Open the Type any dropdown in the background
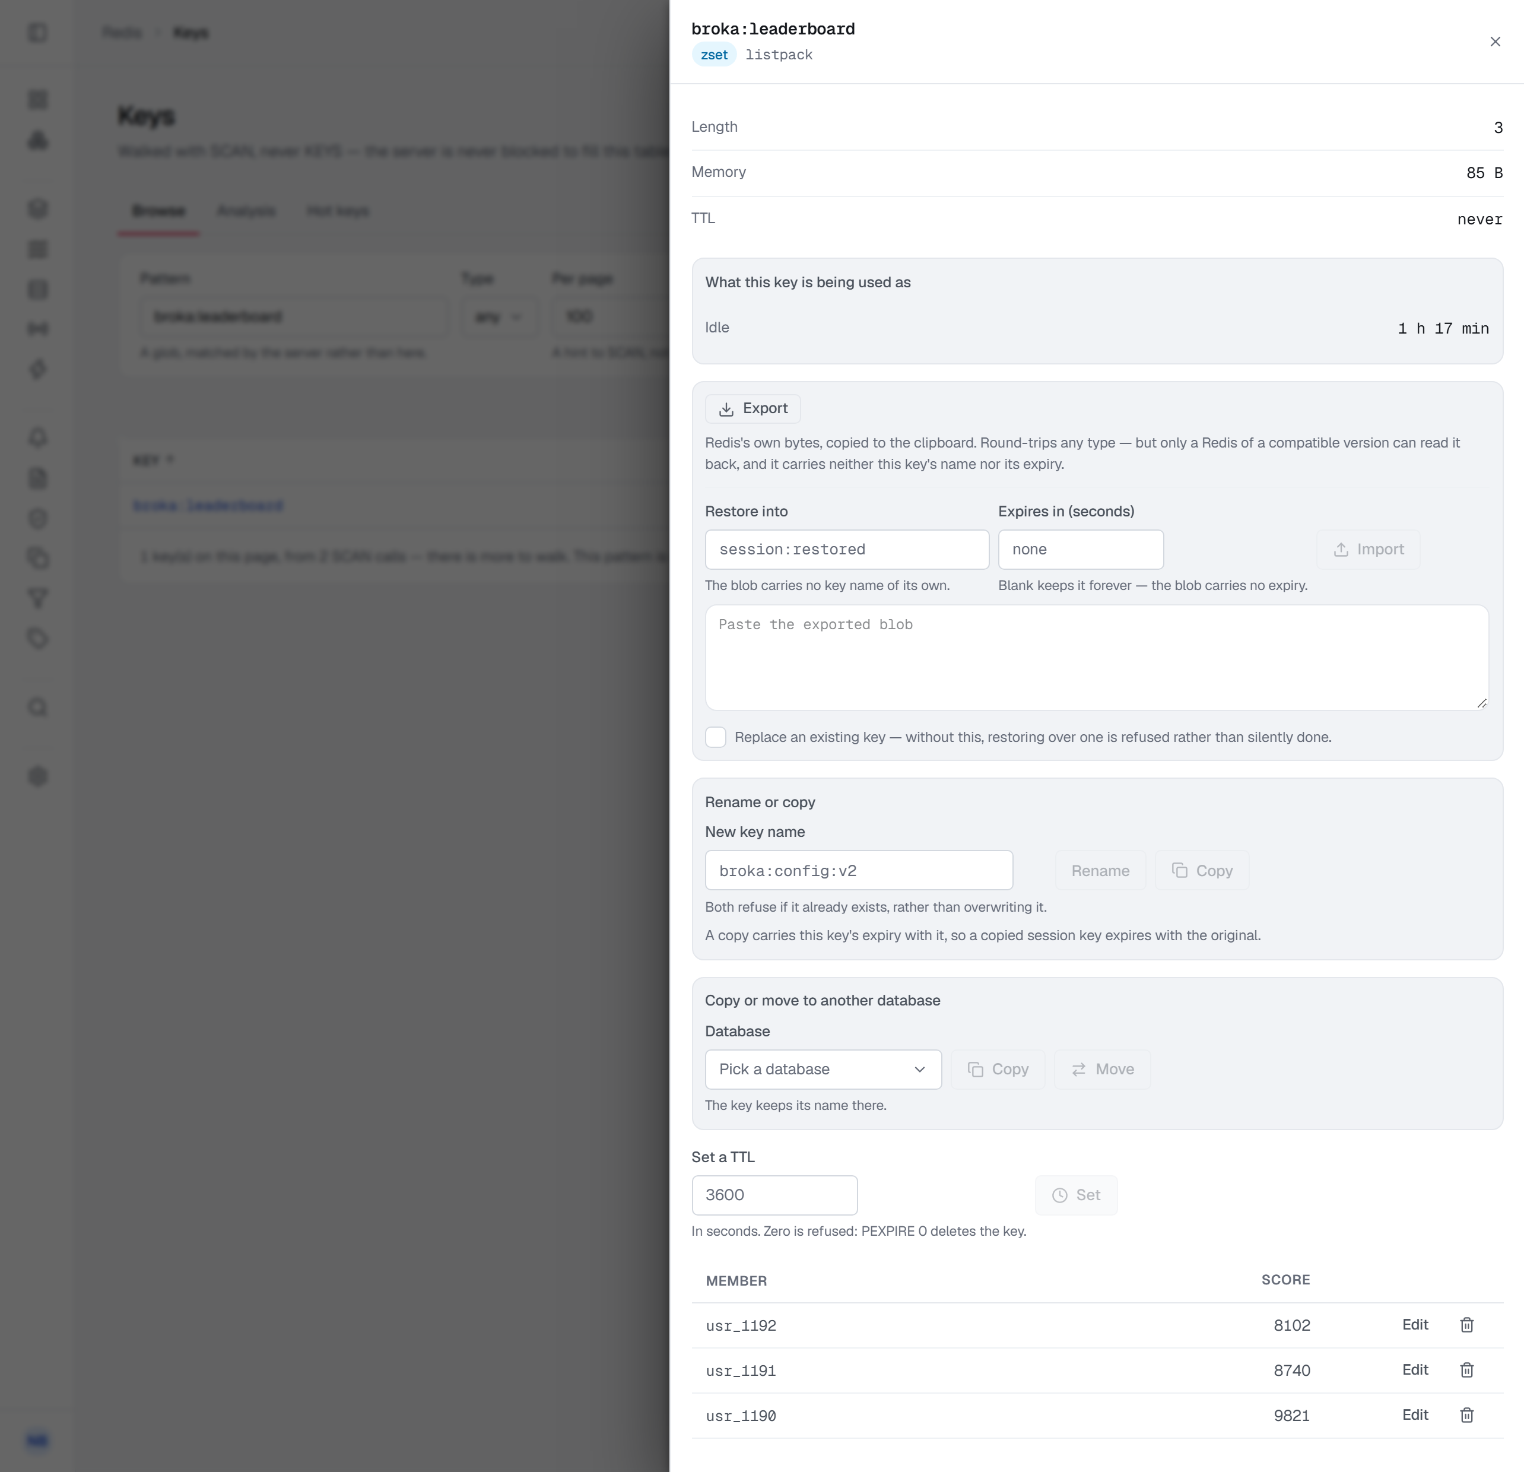 coord(499,316)
